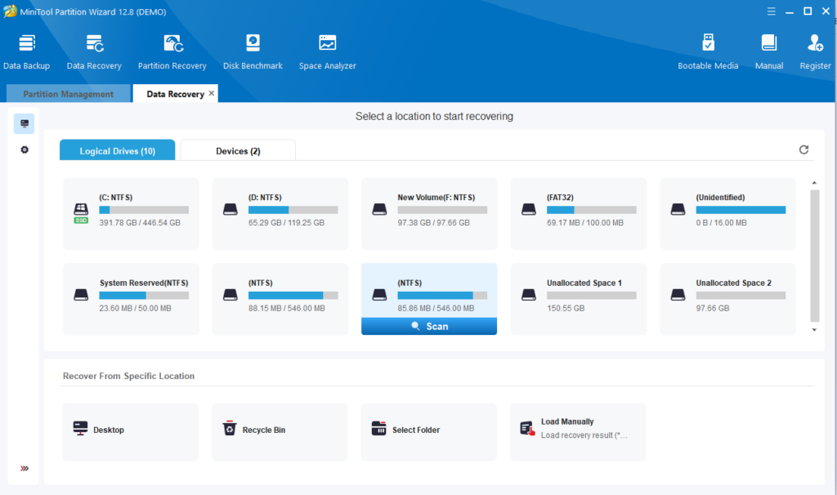The width and height of the screenshot is (837, 495).
Task: Click the Unallocated Space 2 label
Action: (x=733, y=283)
